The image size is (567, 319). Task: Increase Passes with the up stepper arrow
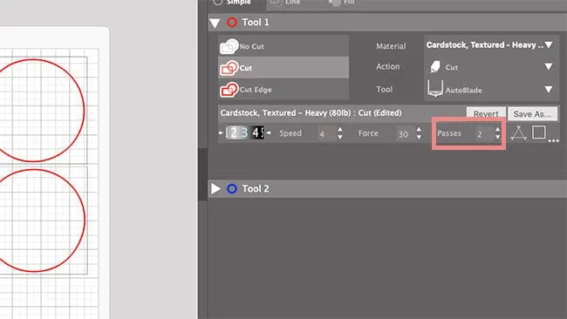tap(498, 129)
